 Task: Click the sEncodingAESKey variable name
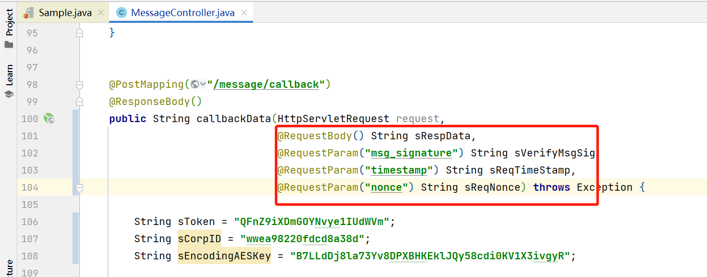click(224, 256)
